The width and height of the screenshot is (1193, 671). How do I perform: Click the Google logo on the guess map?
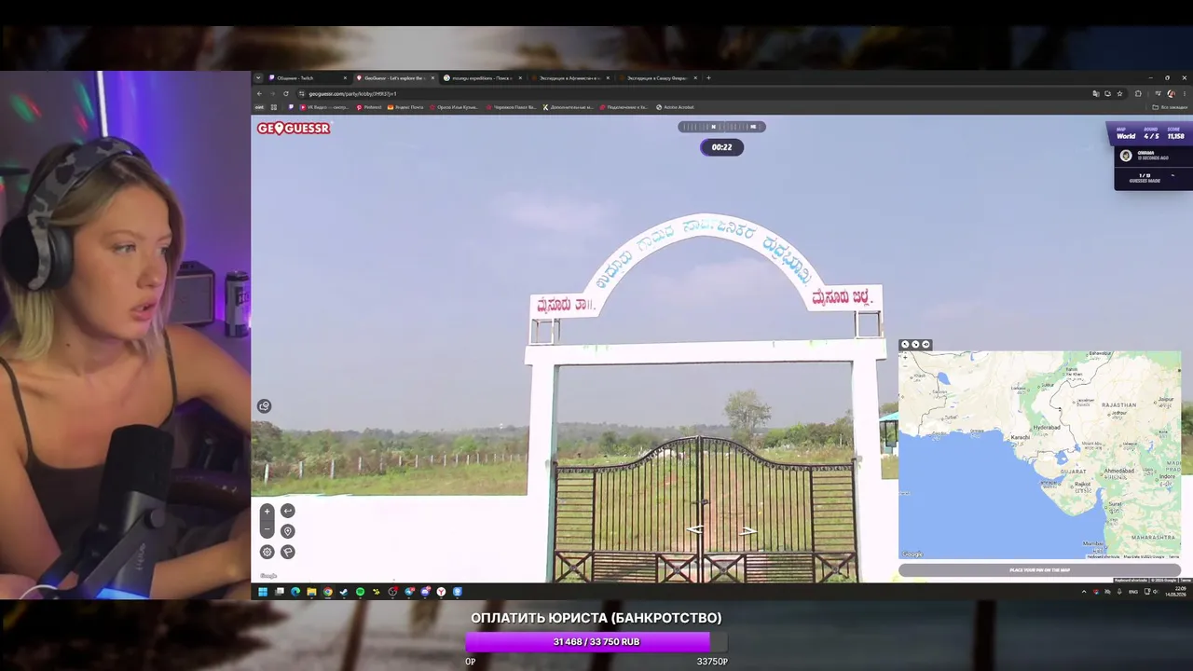(x=912, y=555)
